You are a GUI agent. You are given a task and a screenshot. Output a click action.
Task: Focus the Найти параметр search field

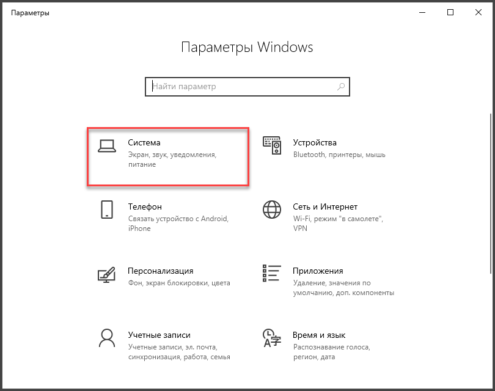pyautogui.click(x=247, y=87)
